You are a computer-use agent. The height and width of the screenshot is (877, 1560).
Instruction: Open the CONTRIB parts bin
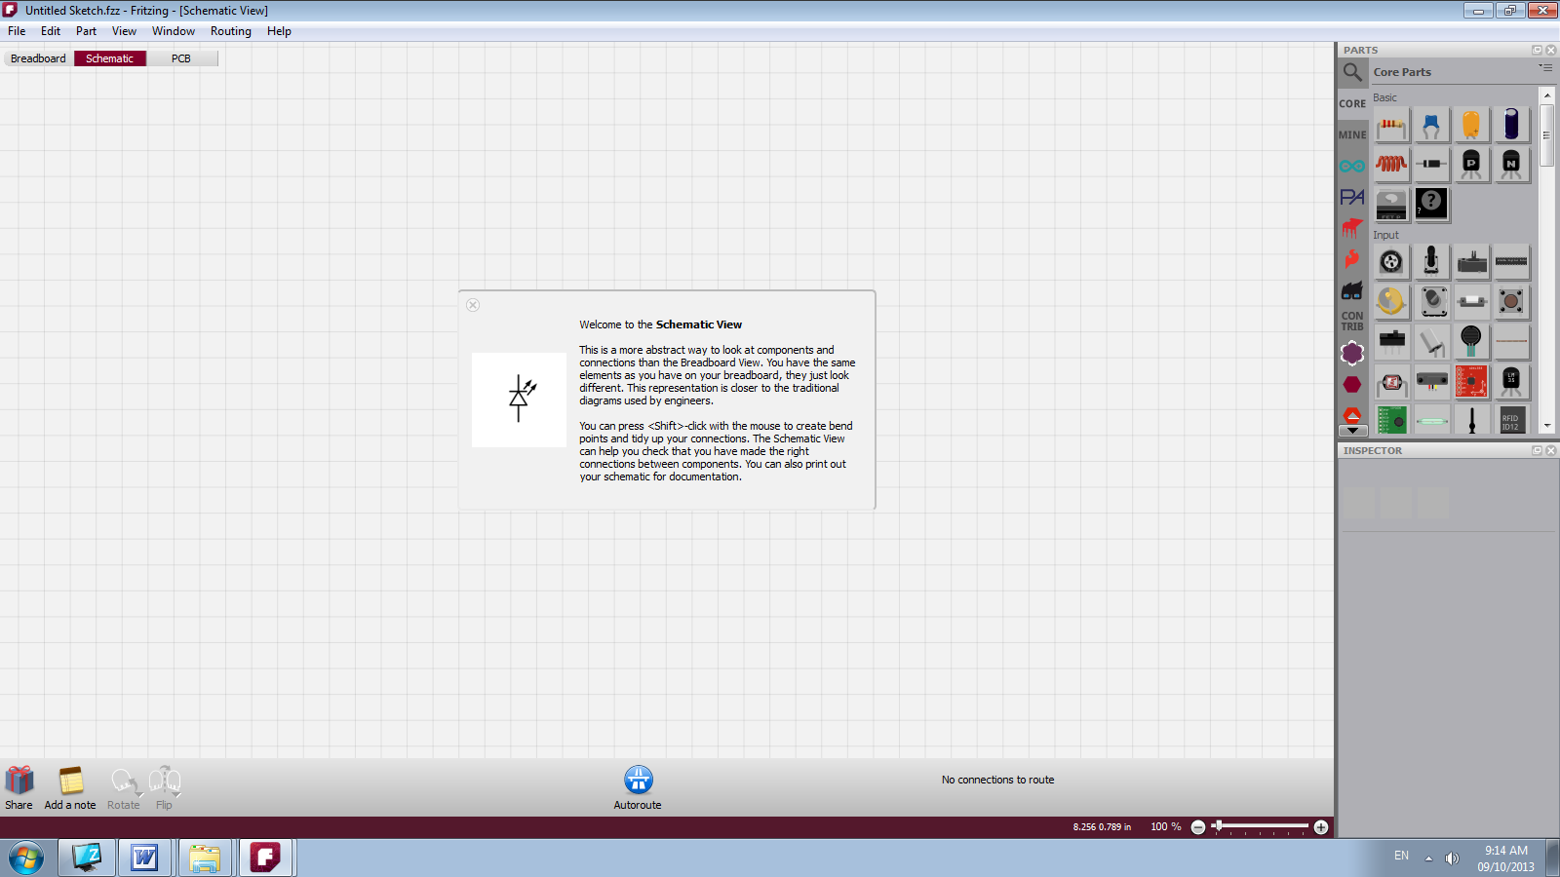tap(1352, 322)
